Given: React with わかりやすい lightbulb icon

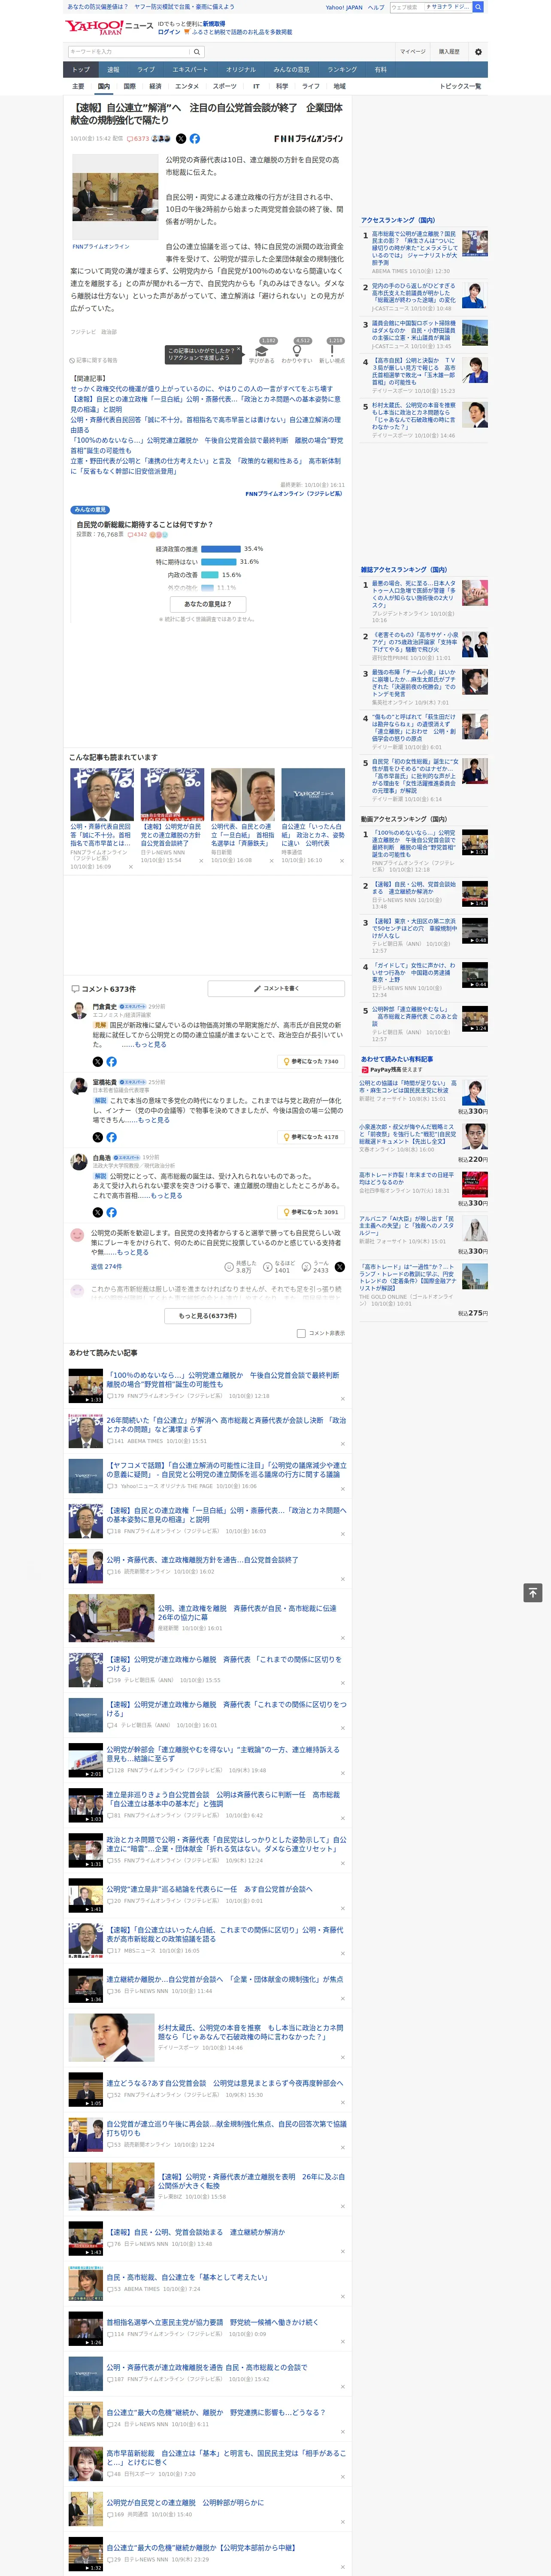Looking at the screenshot, I should tap(297, 351).
